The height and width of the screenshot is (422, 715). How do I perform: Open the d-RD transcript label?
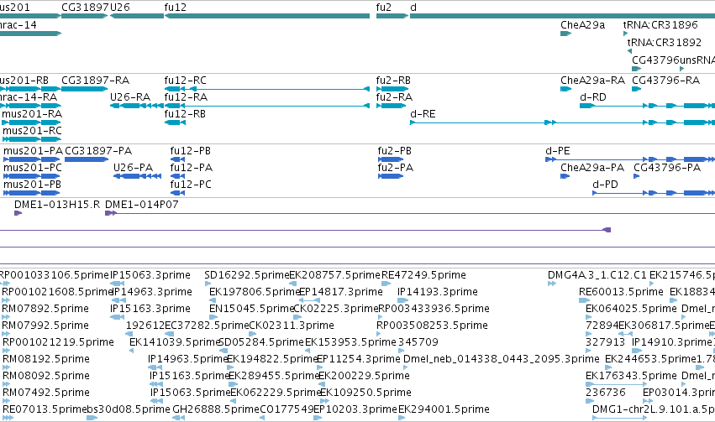593,97
